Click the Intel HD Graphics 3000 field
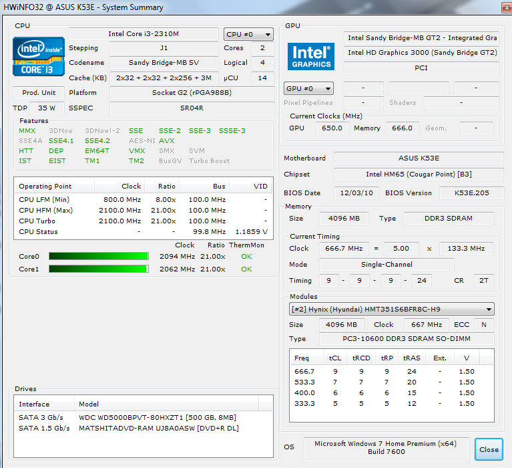 422,53
